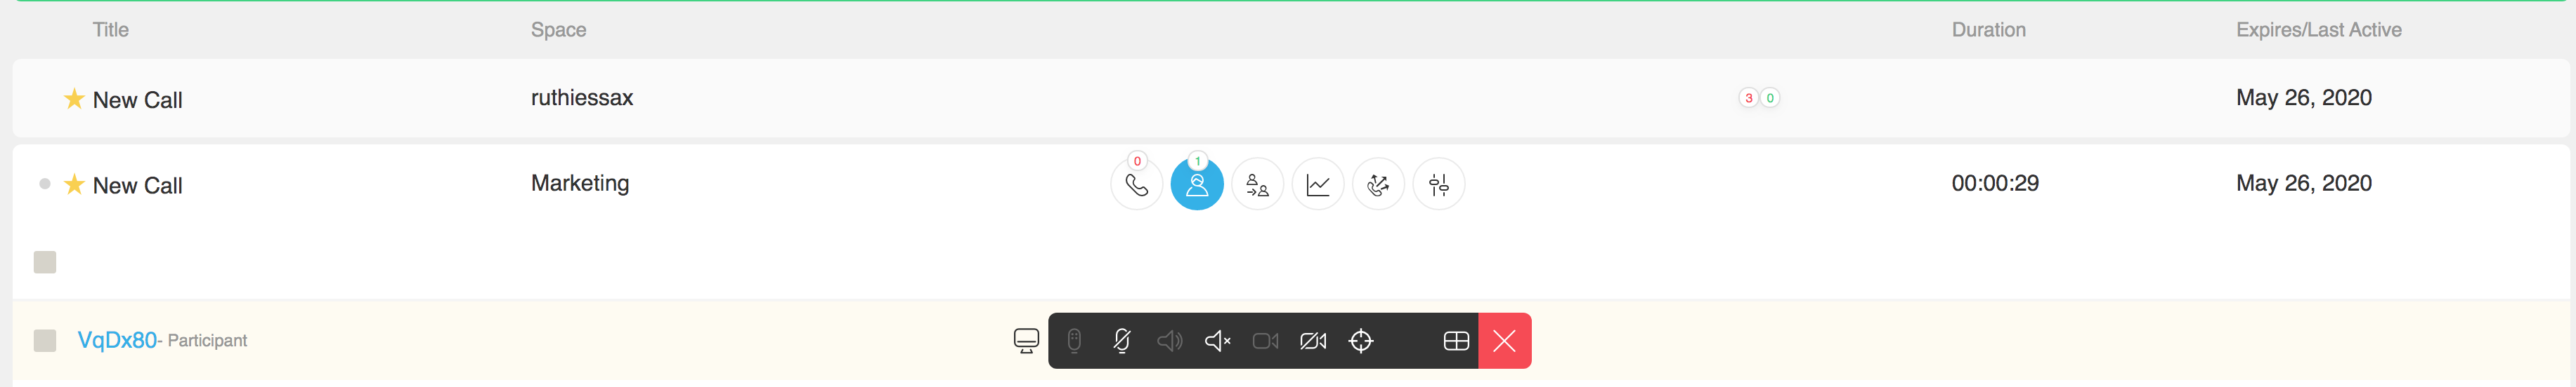2576x387 pixels.
Task: View the call statistics chart icon
Action: (x=1318, y=184)
